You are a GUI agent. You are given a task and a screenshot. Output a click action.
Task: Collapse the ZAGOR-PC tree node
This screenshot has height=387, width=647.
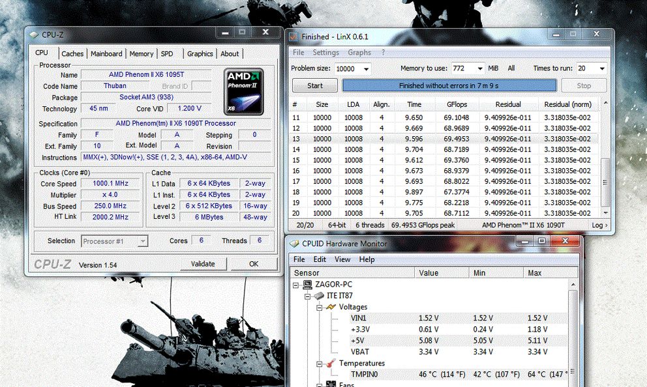(295, 285)
